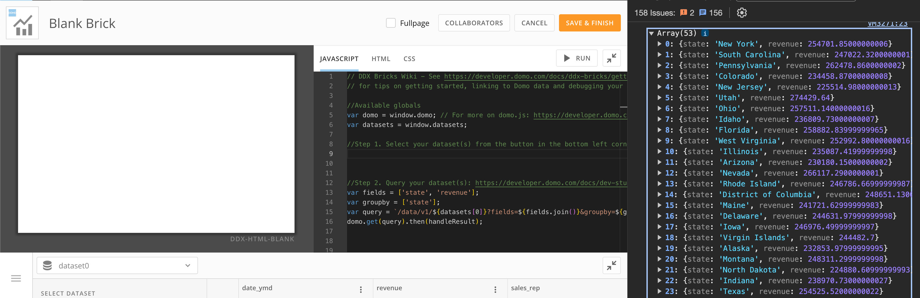Expand array item 0 New York
The height and width of the screenshot is (298, 920).
click(659, 44)
